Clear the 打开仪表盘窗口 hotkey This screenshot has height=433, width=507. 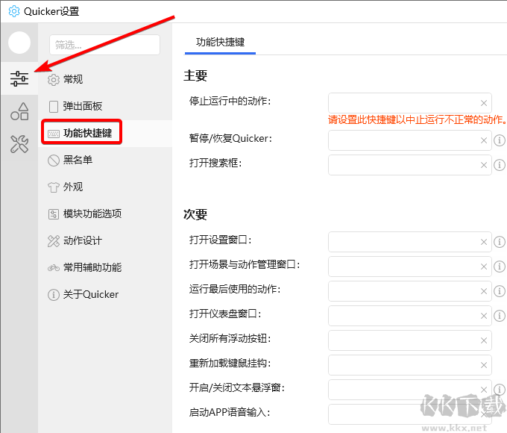484,316
